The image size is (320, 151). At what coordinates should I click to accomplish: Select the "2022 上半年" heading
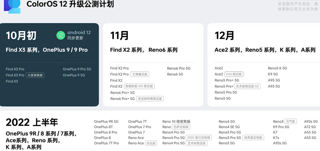pyautogui.click(x=32, y=122)
